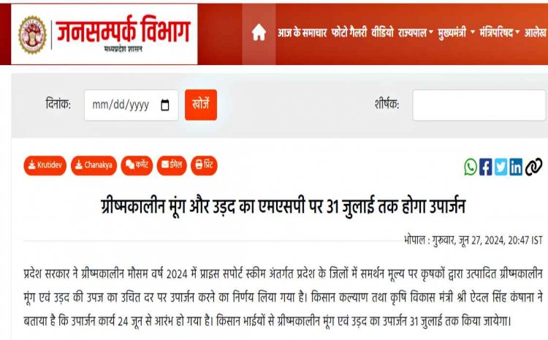The width and height of the screenshot is (548, 340).
Task: Share article on WhatsApp
Action: [471, 167]
